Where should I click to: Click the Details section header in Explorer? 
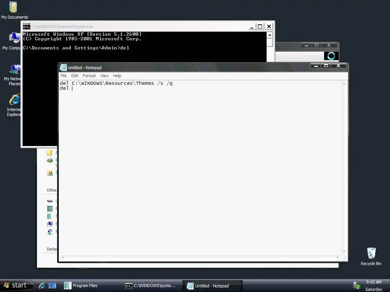tap(52, 249)
